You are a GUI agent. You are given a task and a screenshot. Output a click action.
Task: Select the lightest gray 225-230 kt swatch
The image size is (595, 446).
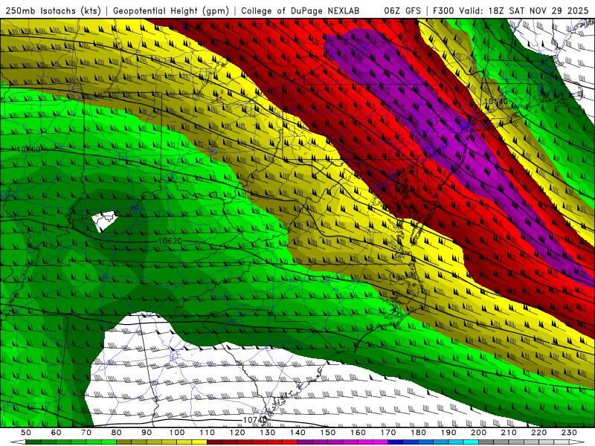562,442
